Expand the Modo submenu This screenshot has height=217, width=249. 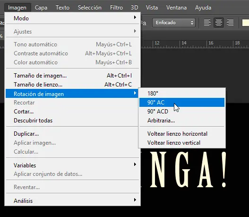coord(72,18)
